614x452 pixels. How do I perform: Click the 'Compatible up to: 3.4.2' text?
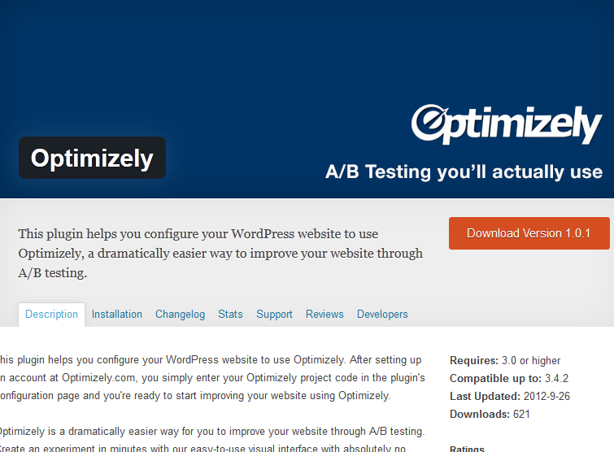(x=508, y=378)
